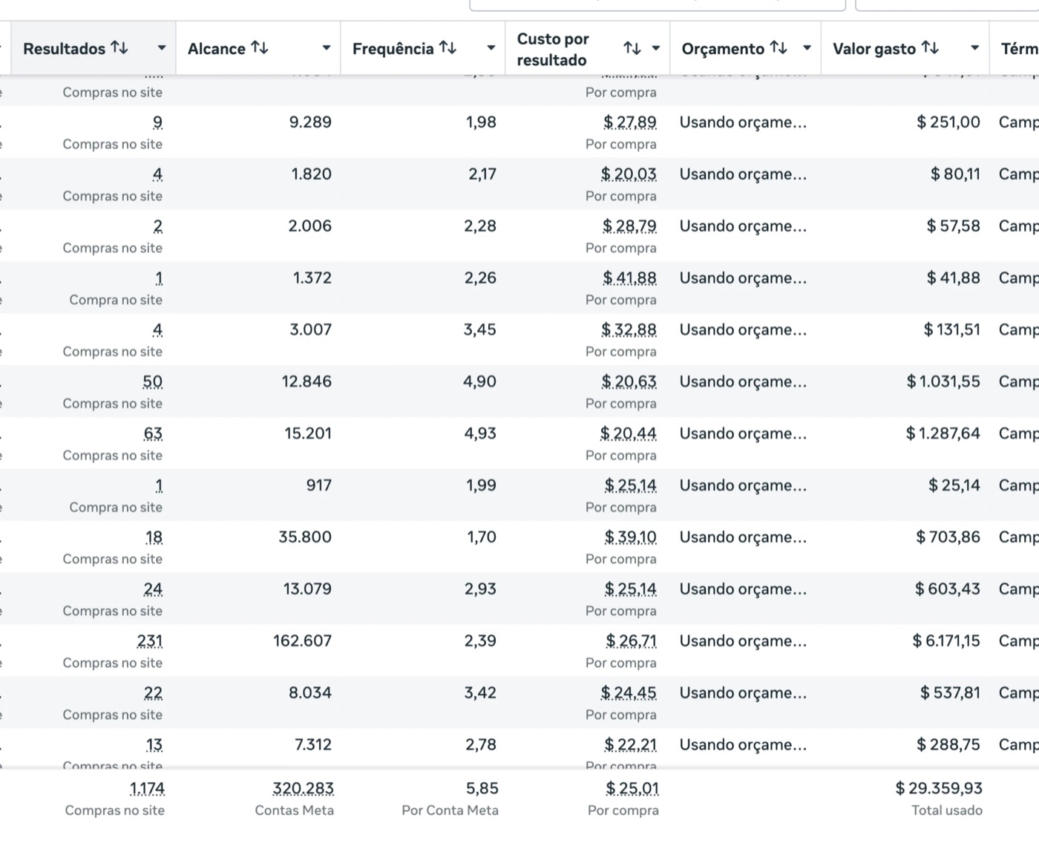Image resolution: width=1039 pixels, height=849 pixels.
Task: Open the 1.174 total results link
Action: (x=147, y=788)
